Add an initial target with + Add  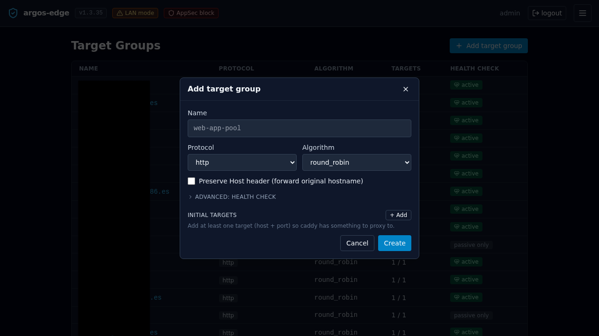(398, 215)
